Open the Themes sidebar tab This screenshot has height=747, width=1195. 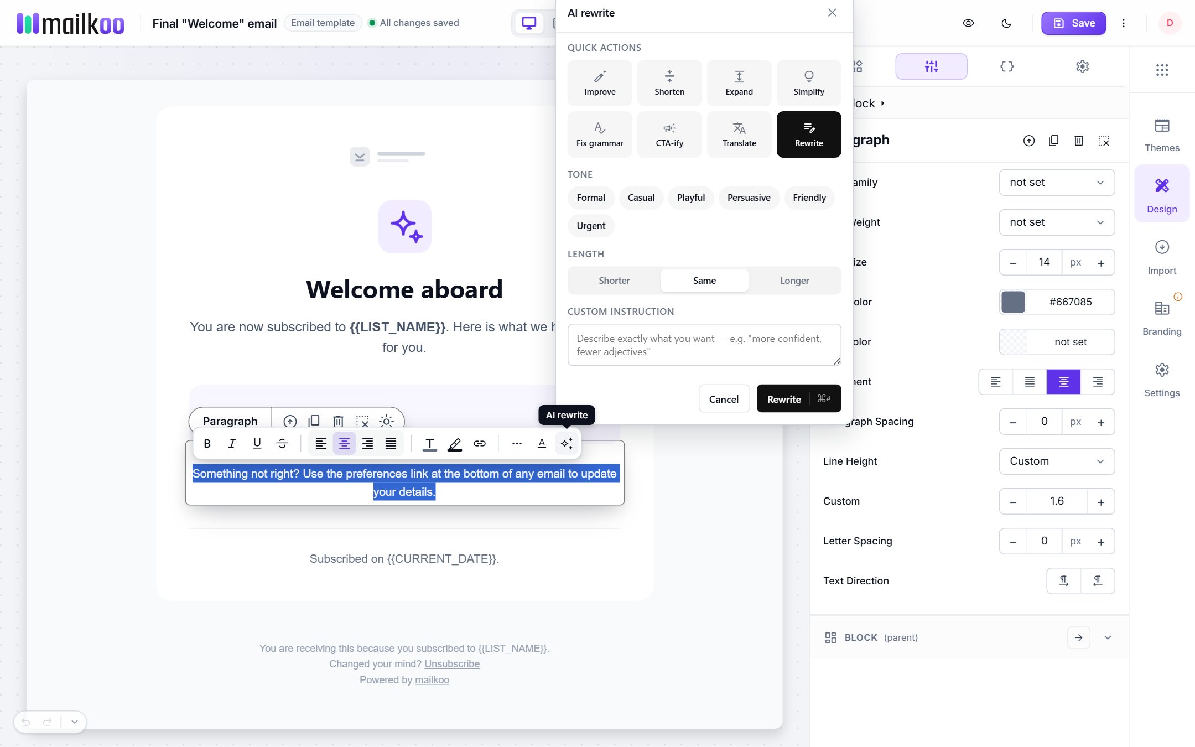click(1162, 136)
